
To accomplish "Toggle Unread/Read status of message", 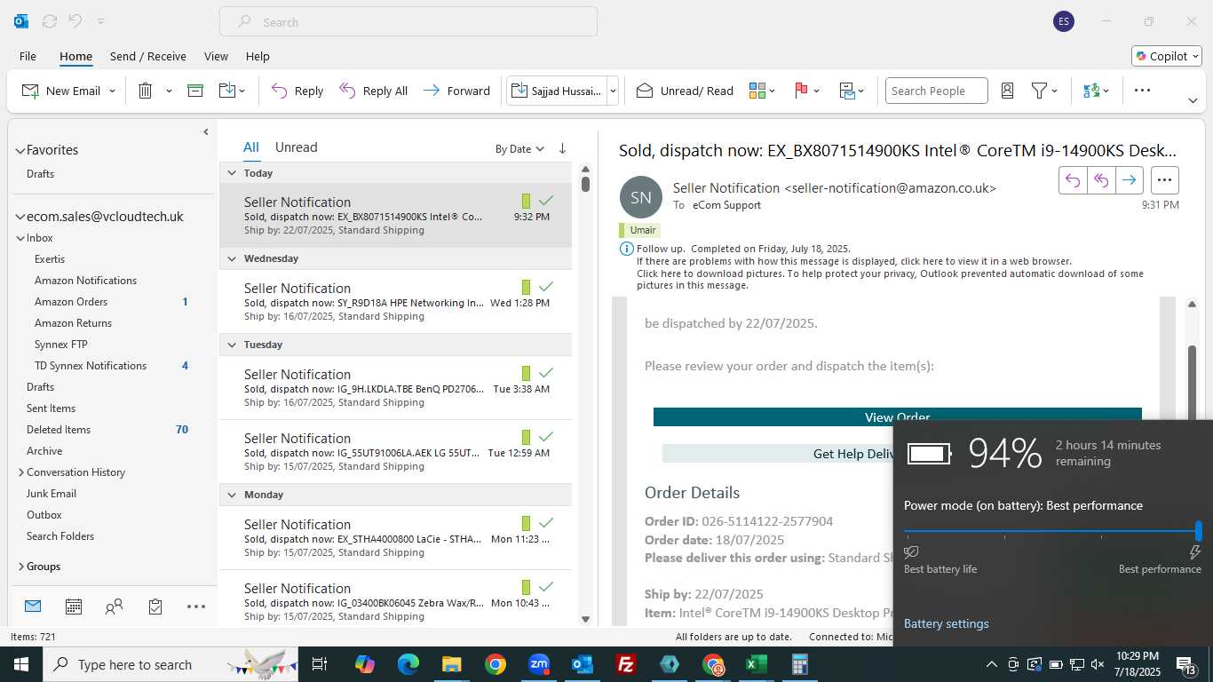I will (x=685, y=91).
